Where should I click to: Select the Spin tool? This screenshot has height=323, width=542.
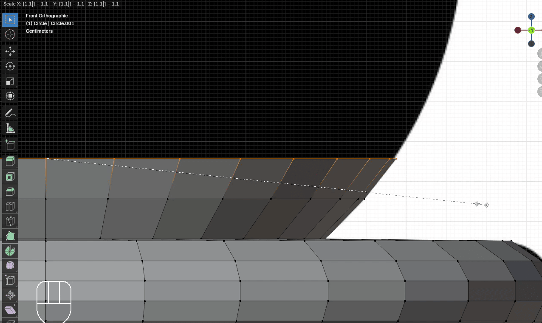point(10,251)
